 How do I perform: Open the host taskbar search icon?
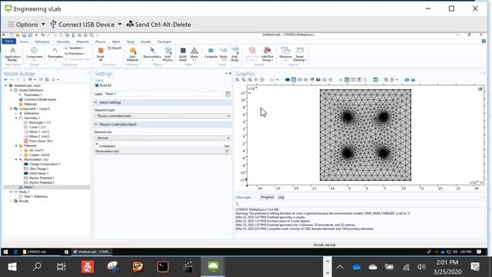37,267
